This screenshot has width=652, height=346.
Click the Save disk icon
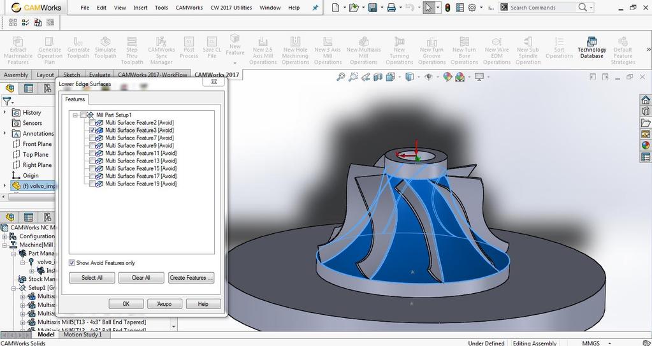[x=373, y=8]
